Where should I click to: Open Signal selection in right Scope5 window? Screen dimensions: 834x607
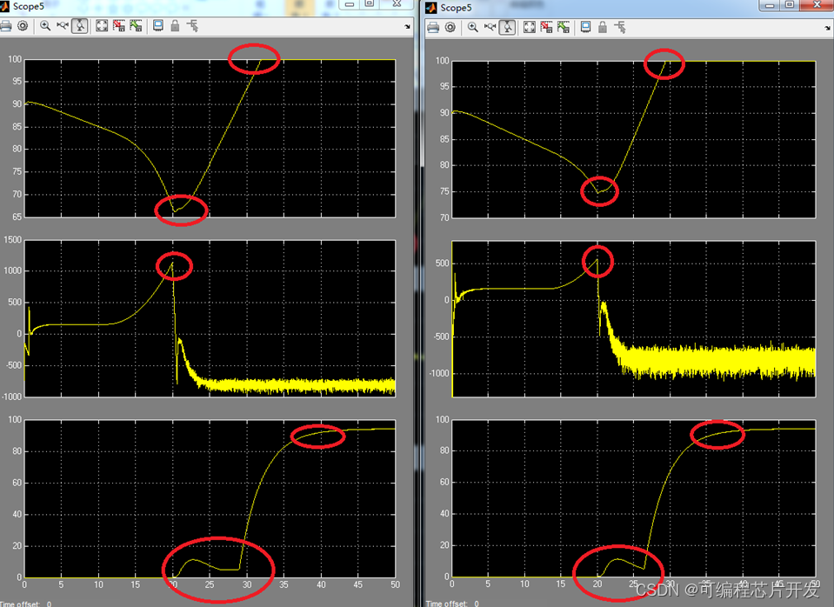point(620,27)
